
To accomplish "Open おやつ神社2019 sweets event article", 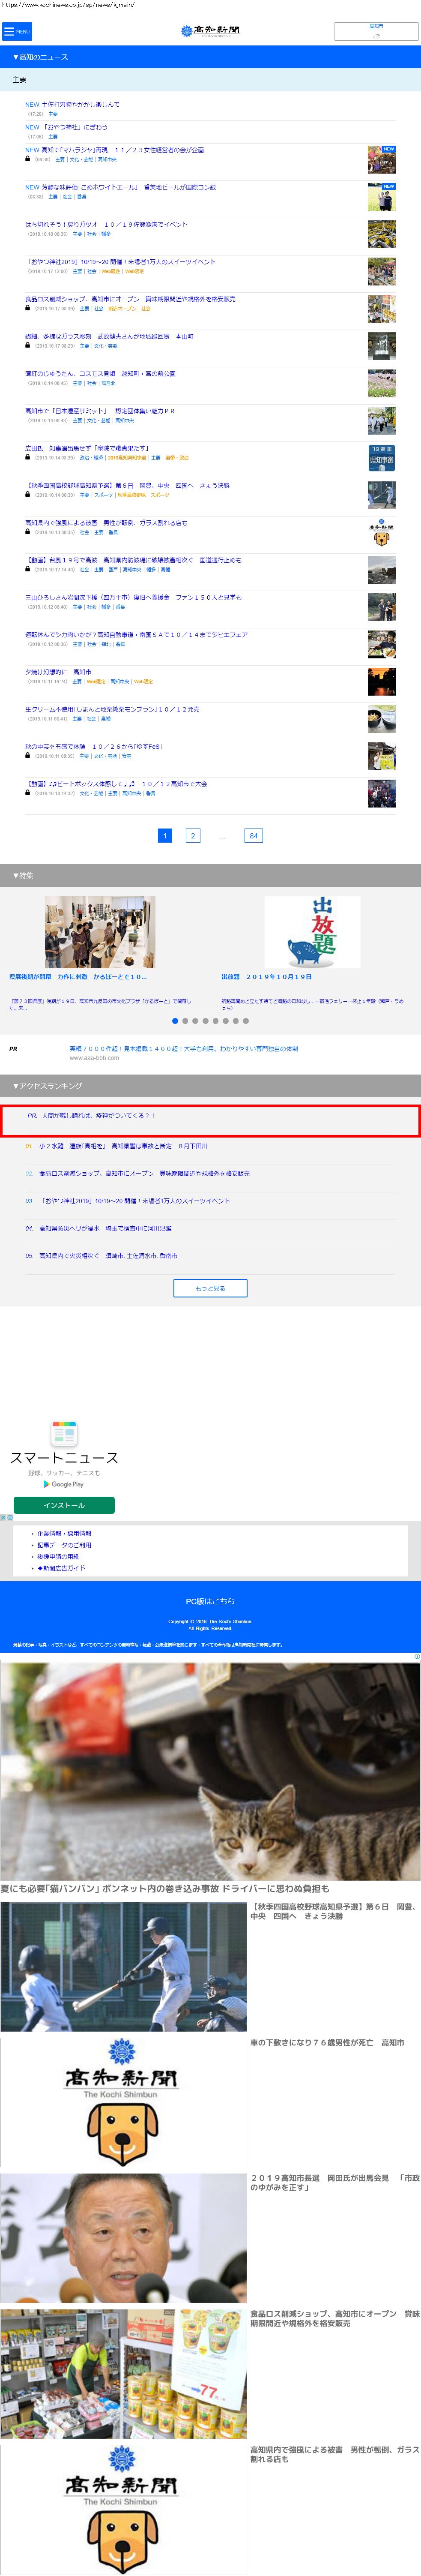I will [x=120, y=262].
